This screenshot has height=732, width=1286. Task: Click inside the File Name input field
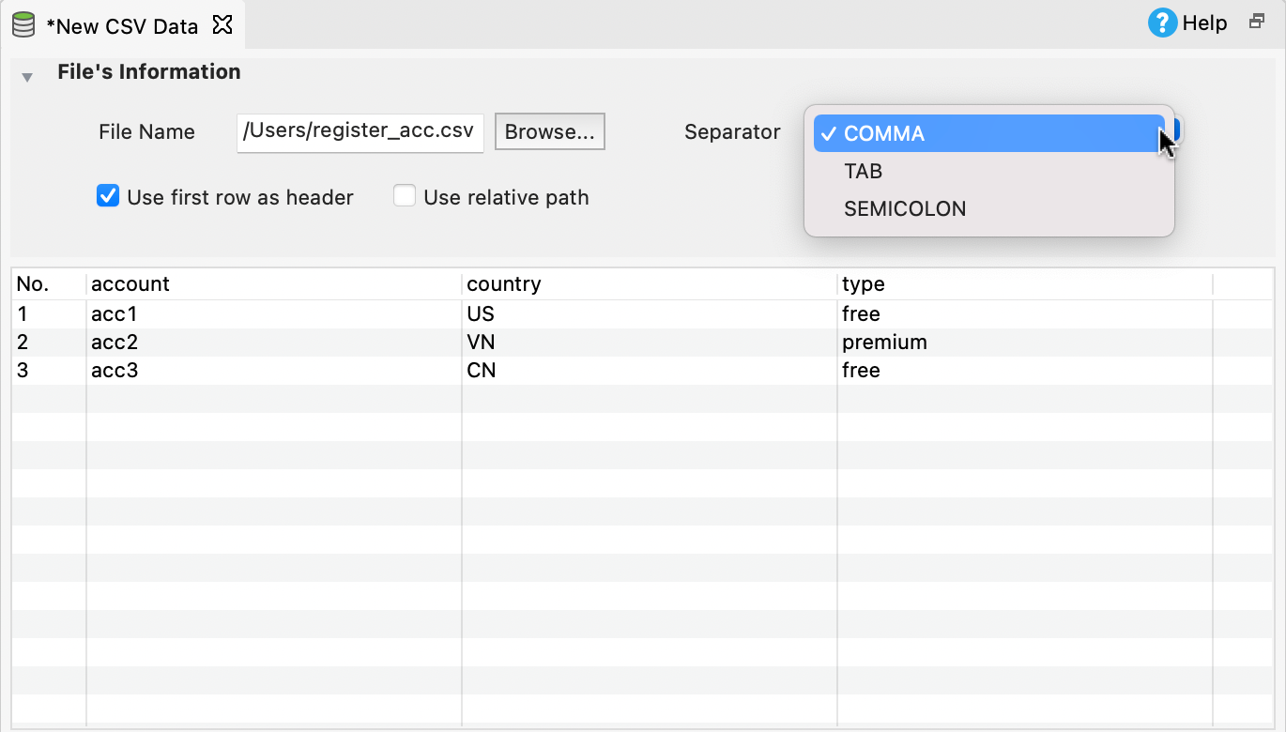coord(360,132)
